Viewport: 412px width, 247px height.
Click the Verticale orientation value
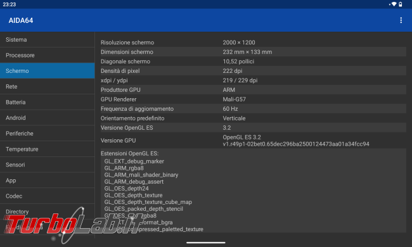pos(234,118)
